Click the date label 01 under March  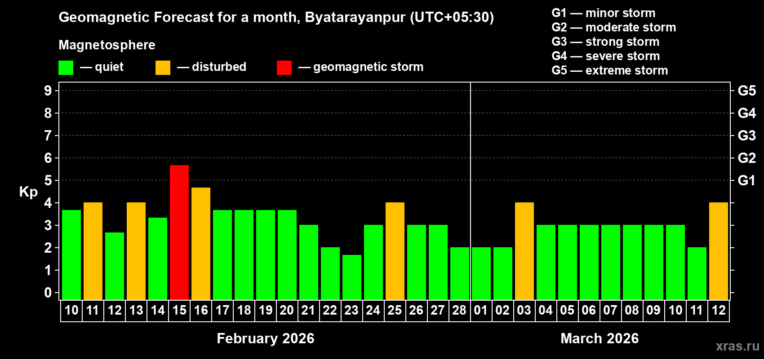pos(481,311)
